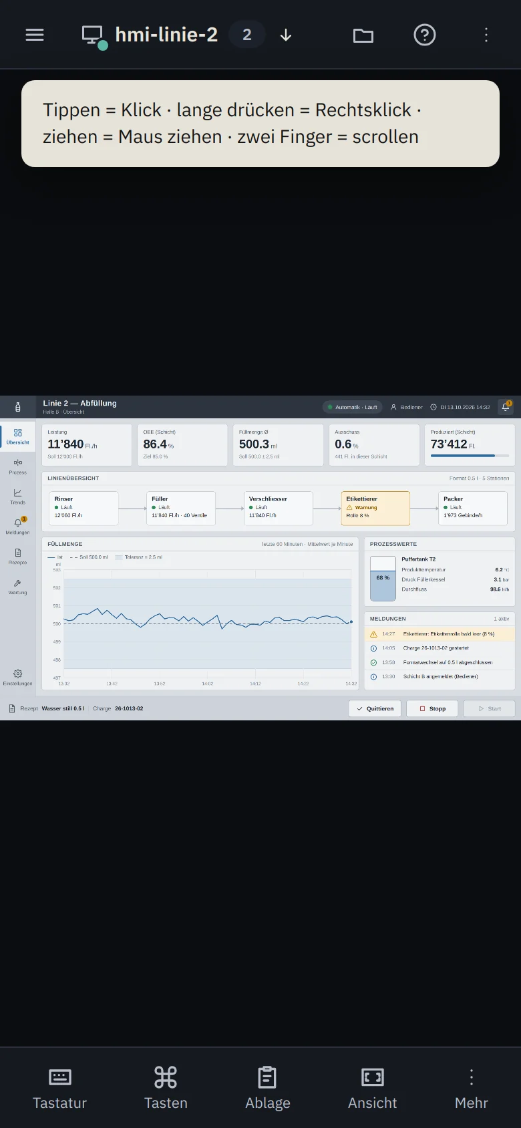Click the last data point on Füllmenge chart

click(x=351, y=621)
